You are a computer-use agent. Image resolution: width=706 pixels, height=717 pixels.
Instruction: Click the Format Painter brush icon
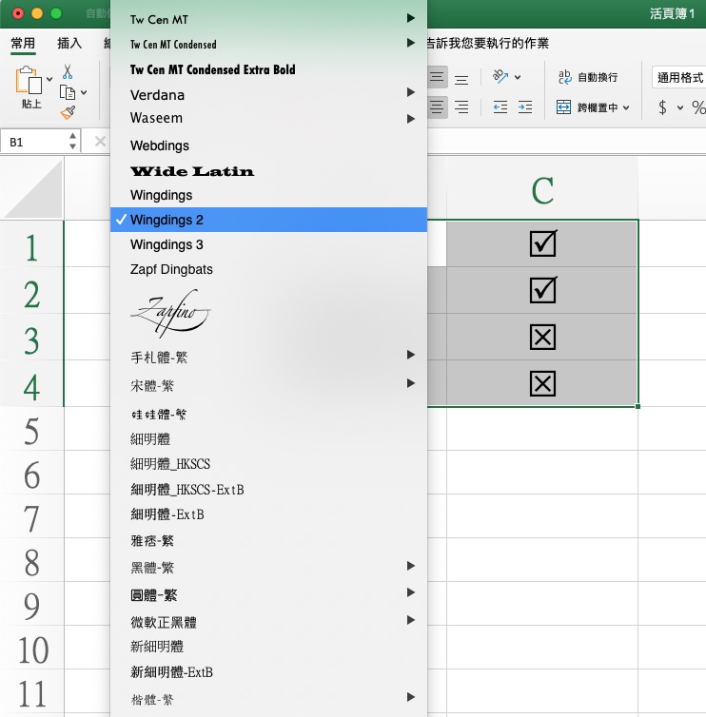click(68, 112)
